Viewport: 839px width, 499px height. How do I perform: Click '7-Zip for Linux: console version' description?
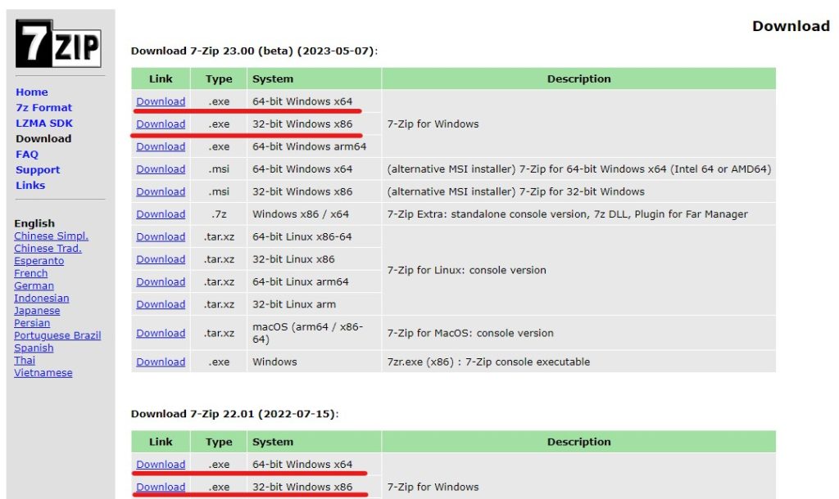466,270
